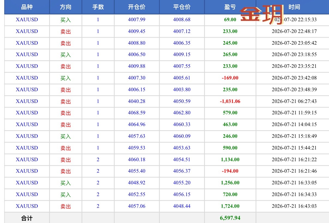This screenshot has width=329, height=223.
Task: Click the profit value 463.00
Action: [230, 124]
